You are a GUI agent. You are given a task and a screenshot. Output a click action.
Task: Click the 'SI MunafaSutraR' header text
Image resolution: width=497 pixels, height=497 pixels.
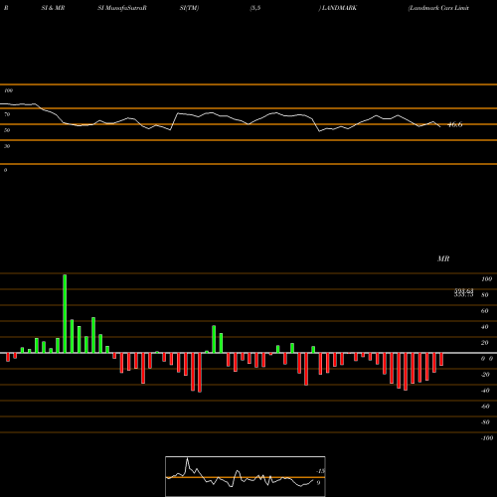tap(122, 8)
